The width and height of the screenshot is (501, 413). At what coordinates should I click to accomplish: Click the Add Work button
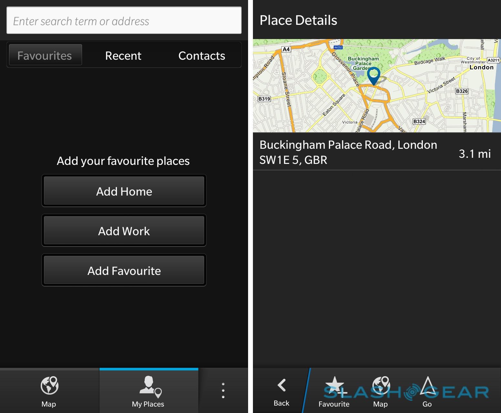tap(124, 231)
